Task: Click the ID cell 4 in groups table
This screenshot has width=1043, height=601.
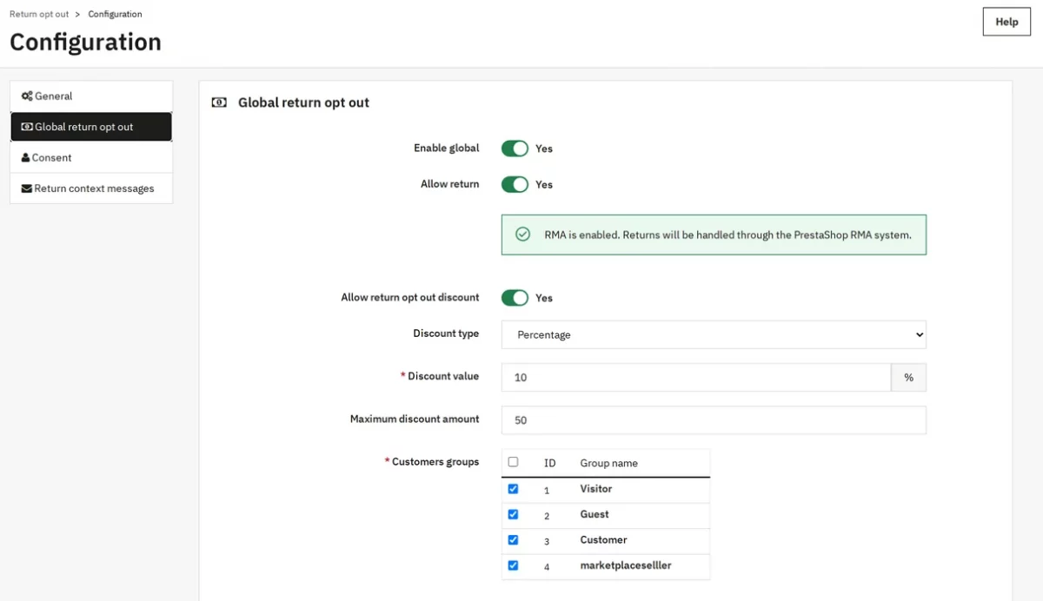Action: pyautogui.click(x=547, y=566)
